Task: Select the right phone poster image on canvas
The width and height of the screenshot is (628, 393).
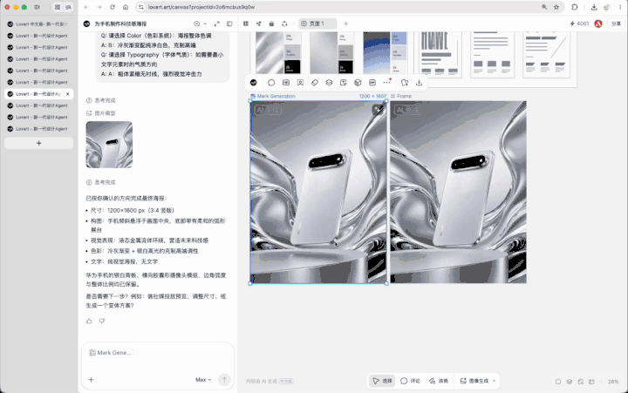Action: tap(459, 192)
